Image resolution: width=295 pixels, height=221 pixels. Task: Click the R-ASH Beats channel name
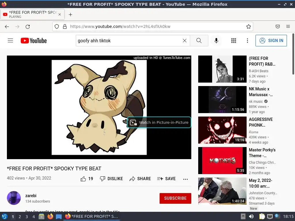click(258, 71)
